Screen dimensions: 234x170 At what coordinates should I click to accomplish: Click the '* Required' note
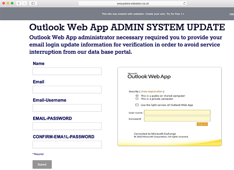click(x=38, y=154)
